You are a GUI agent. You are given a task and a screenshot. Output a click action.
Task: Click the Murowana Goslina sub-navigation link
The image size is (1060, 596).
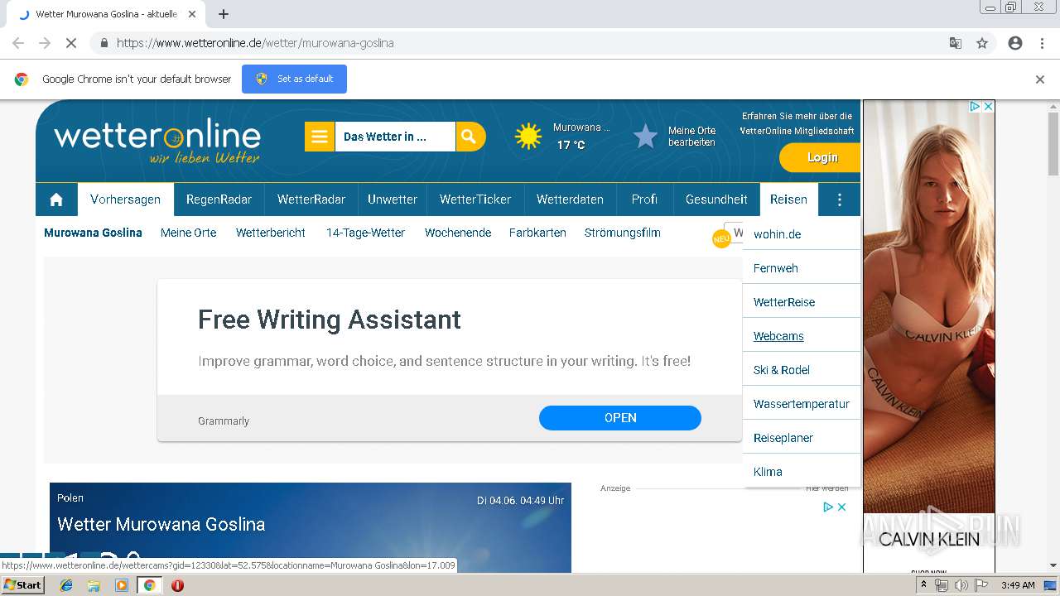click(93, 233)
